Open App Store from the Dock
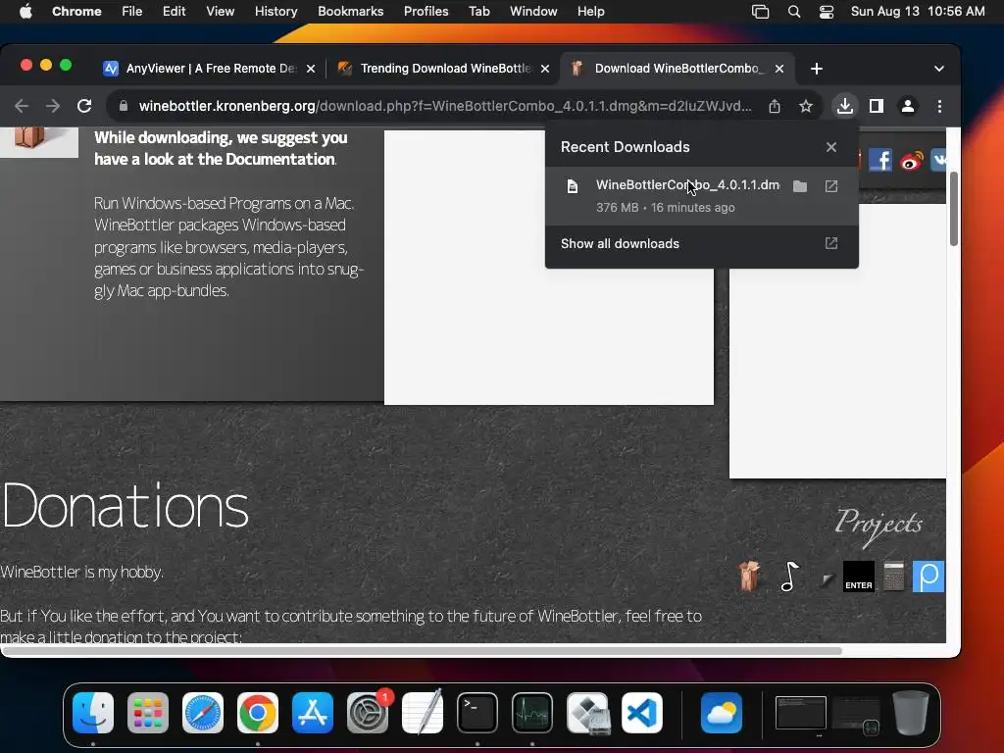Viewport: 1004px width, 753px height. pos(313,712)
